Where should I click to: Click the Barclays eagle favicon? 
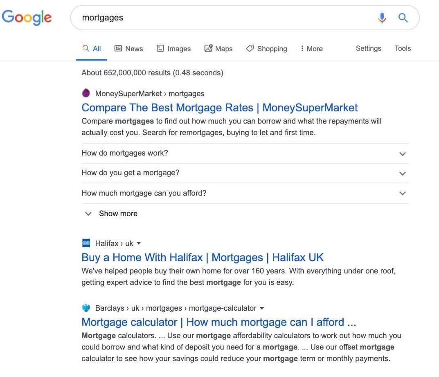point(86,308)
